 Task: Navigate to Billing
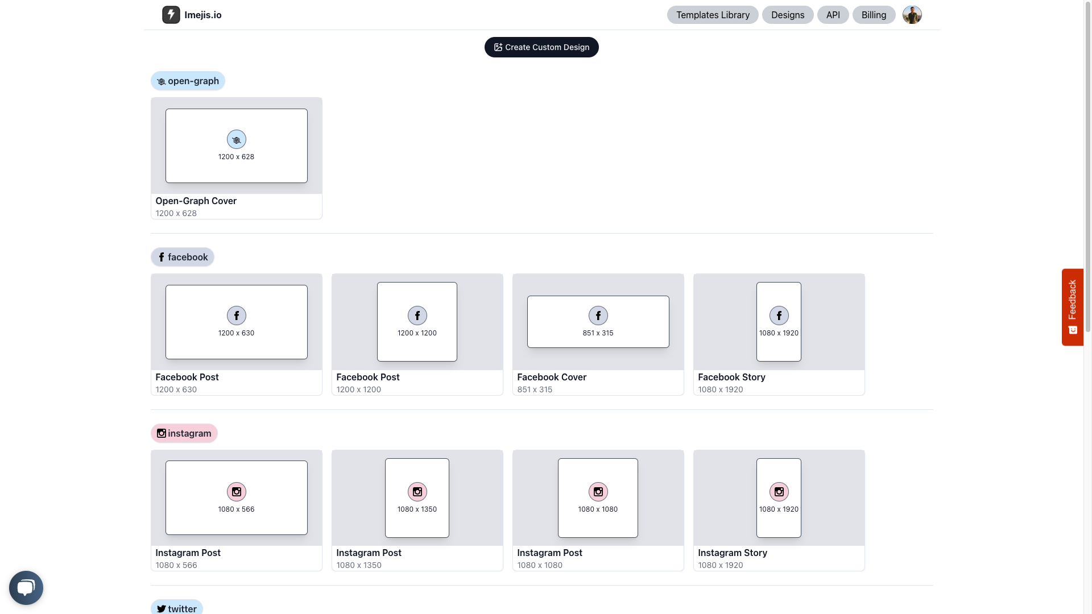point(874,15)
